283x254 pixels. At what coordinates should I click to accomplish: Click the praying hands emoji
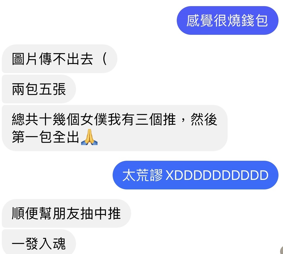pyautogui.click(x=89, y=137)
